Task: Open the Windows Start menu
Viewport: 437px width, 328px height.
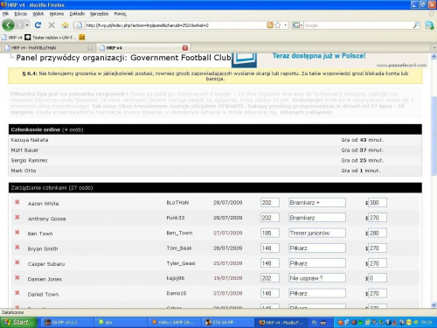Action: pos(18,322)
